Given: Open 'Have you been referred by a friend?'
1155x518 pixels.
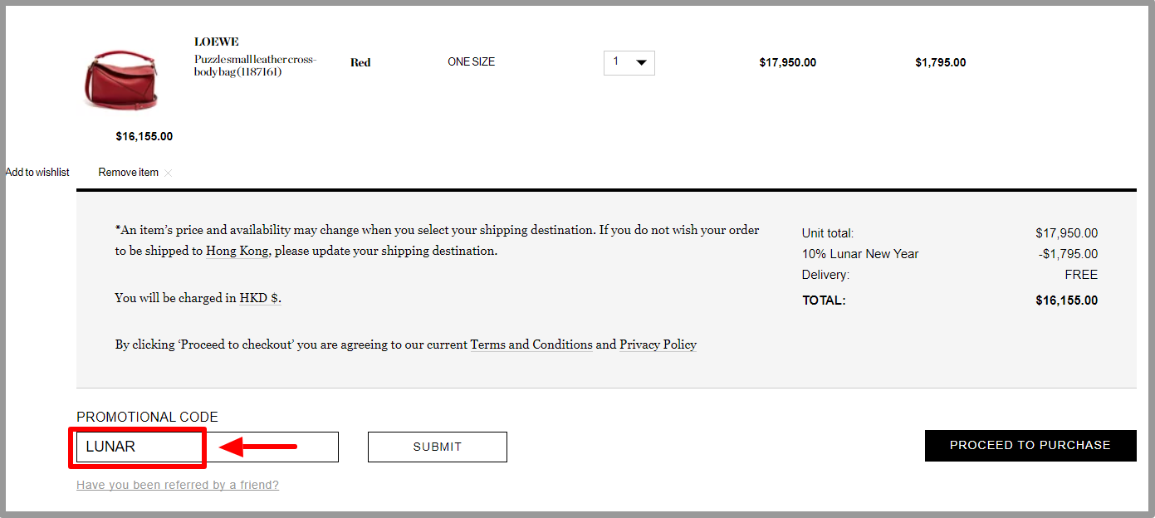Looking at the screenshot, I should coord(178,485).
